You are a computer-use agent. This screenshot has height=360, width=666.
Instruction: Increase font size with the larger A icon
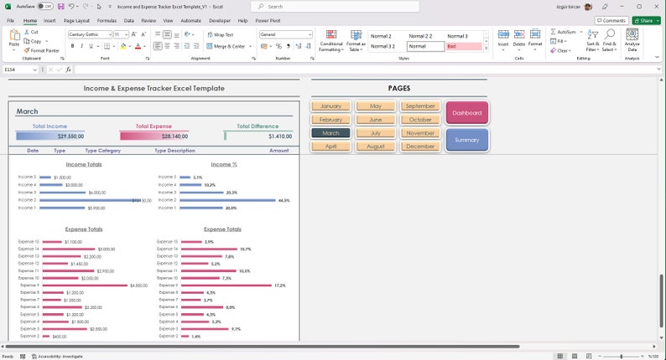click(134, 34)
